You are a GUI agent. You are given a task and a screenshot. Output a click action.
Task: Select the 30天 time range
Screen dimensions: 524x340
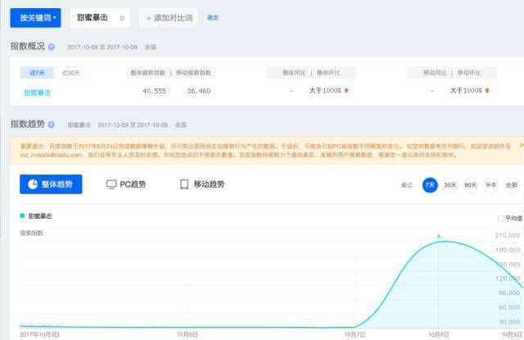[450, 185]
